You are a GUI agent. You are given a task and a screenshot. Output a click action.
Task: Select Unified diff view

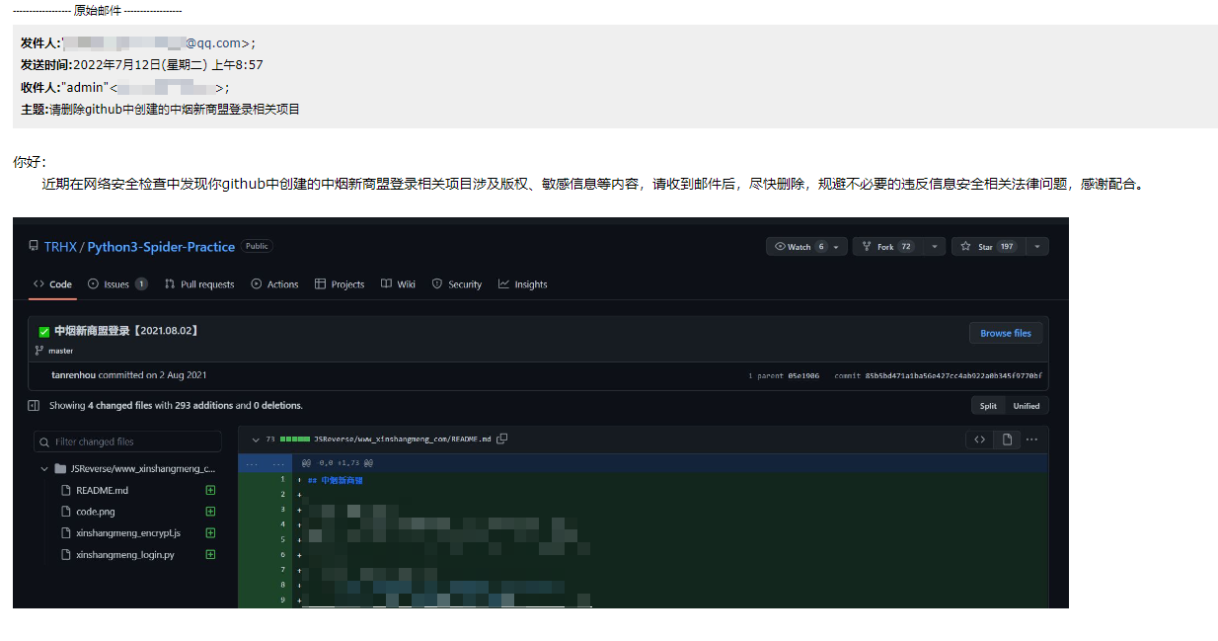coord(1027,406)
